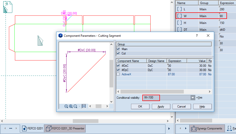This screenshot has height=134, width=236.
Task: Click the tab list ellipsis icon
Action: point(11,128)
